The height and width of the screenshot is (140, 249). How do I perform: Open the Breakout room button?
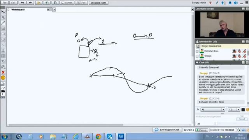coord(98,3)
